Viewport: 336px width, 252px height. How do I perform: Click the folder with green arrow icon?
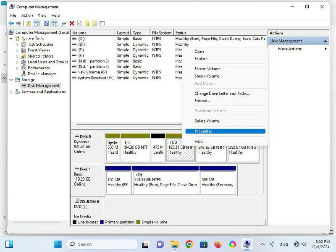(x=87, y=24)
